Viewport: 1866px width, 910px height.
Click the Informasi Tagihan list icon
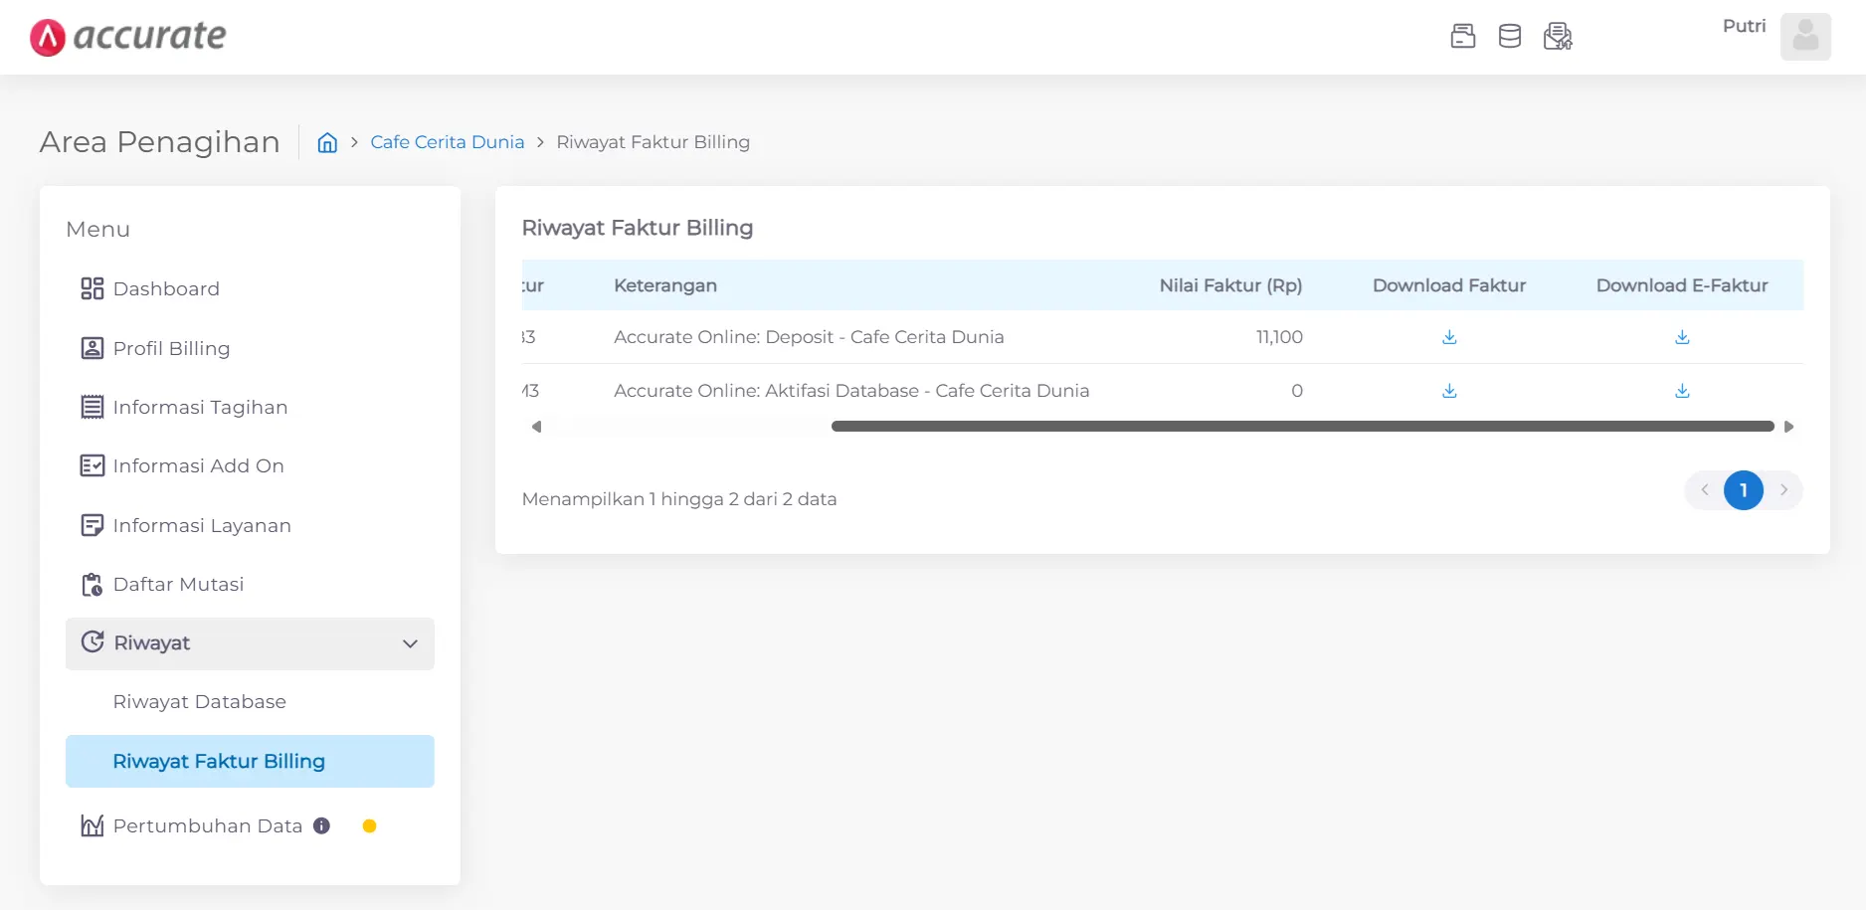click(93, 407)
